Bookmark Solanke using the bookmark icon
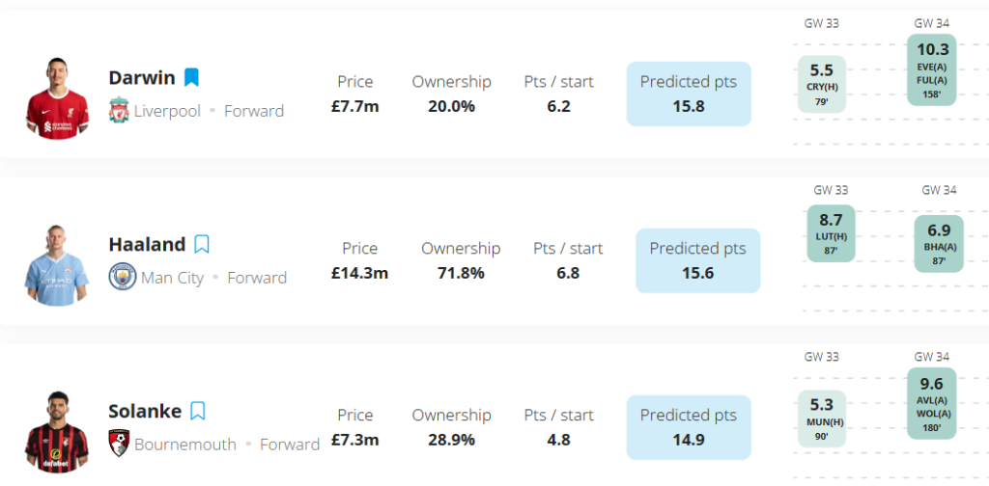989x486 pixels. pyautogui.click(x=197, y=411)
